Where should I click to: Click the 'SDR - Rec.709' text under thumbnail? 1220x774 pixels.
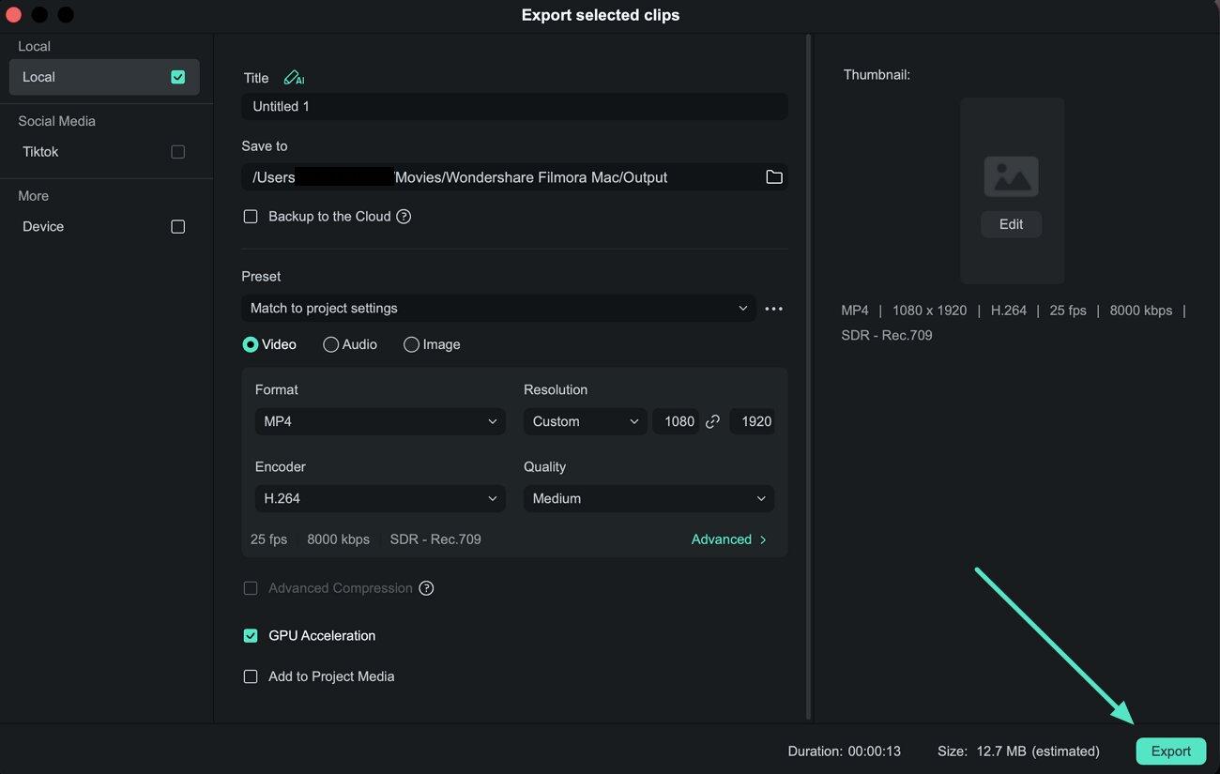point(887,335)
